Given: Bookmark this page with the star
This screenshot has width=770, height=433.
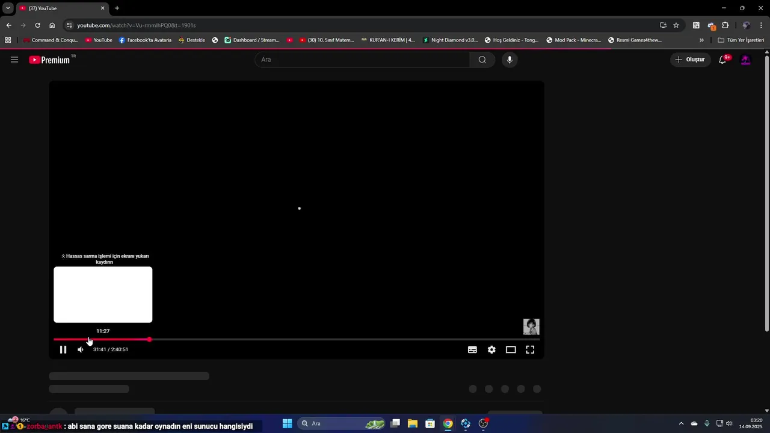Looking at the screenshot, I should (676, 25).
